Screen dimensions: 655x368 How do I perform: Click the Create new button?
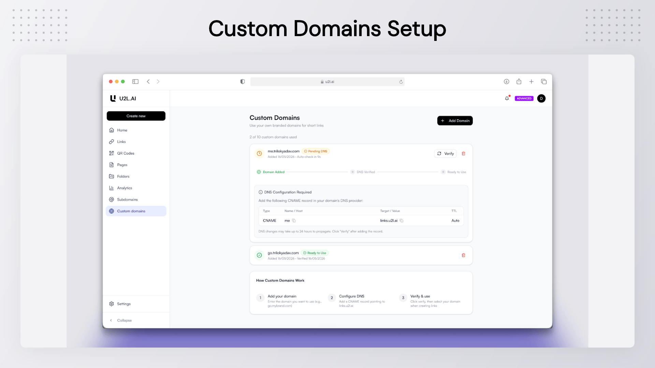pyautogui.click(x=136, y=116)
